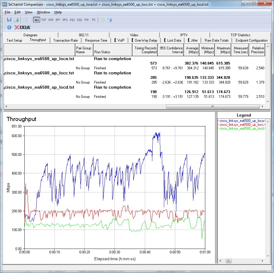Toggle the SQ2 filter button
274x273 pixels.
[x=79, y=20]
